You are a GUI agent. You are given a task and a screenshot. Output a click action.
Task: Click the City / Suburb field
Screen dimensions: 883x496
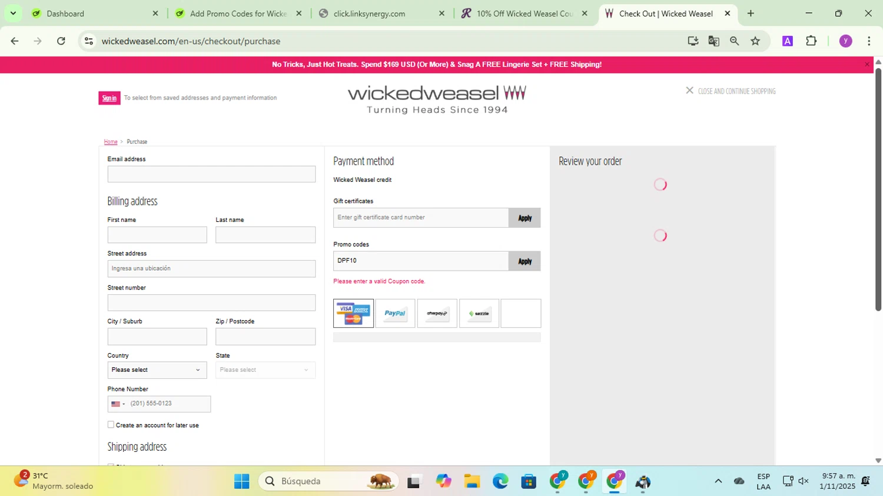tap(157, 337)
